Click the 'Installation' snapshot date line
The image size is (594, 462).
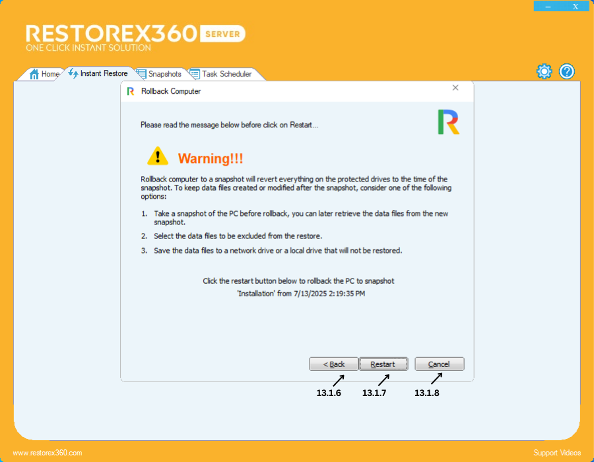(301, 294)
